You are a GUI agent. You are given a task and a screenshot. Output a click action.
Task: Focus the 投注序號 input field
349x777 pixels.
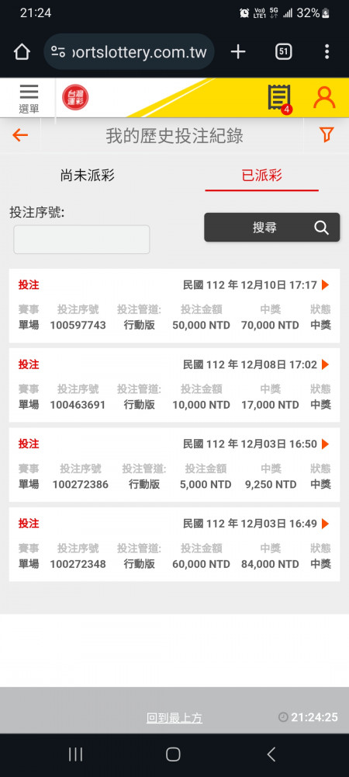tap(81, 239)
